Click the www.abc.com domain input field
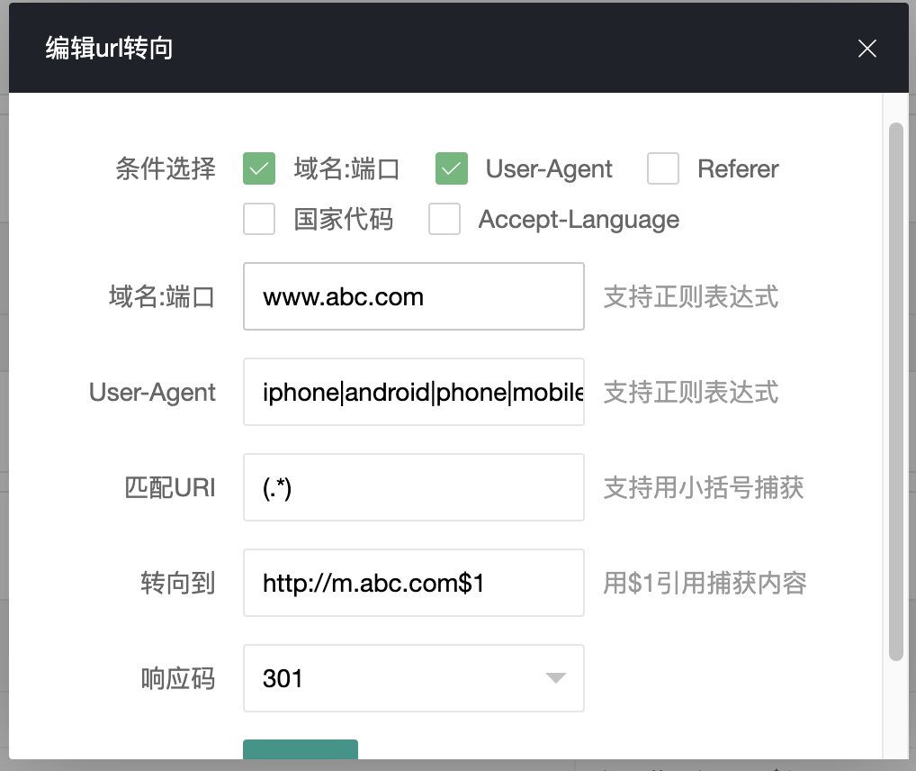Screen dimensions: 916x771 pos(413,296)
